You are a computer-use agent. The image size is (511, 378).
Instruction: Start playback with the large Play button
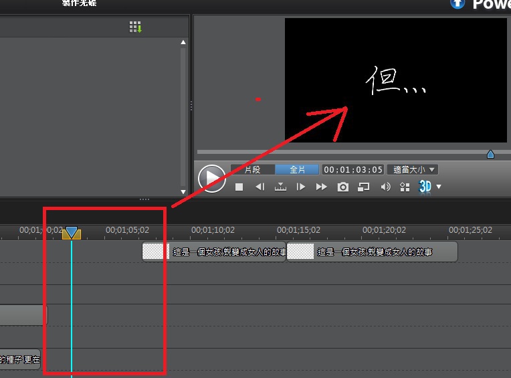pos(212,178)
